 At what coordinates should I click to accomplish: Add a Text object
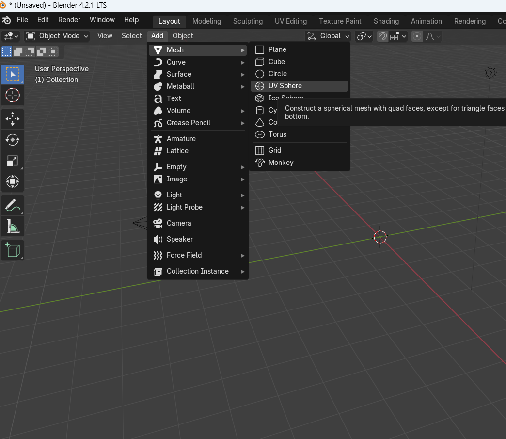pyautogui.click(x=198, y=98)
